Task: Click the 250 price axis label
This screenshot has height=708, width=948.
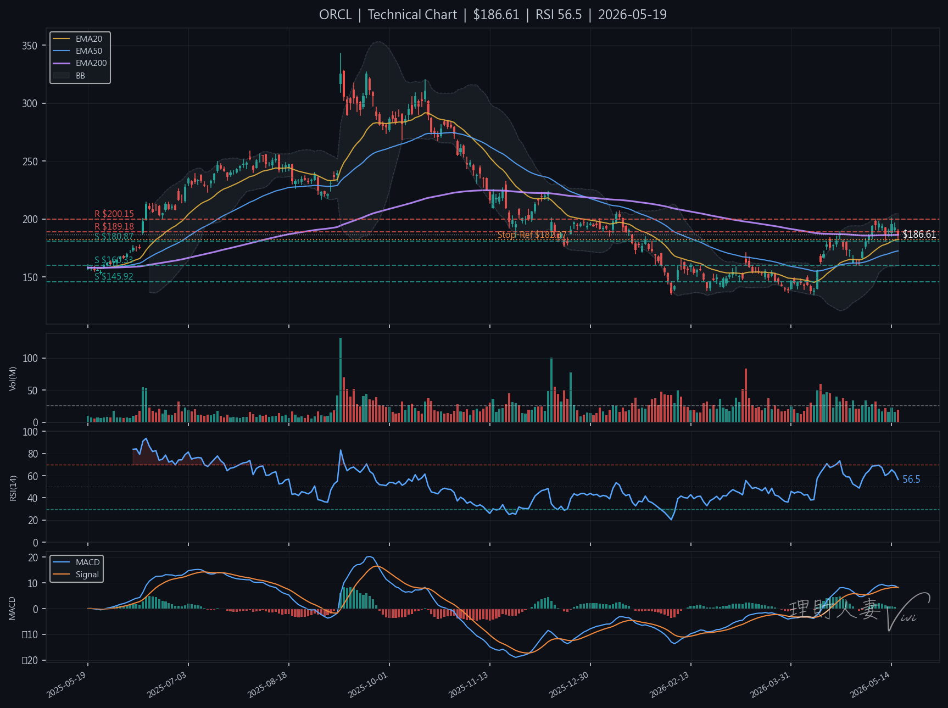Action: click(30, 161)
